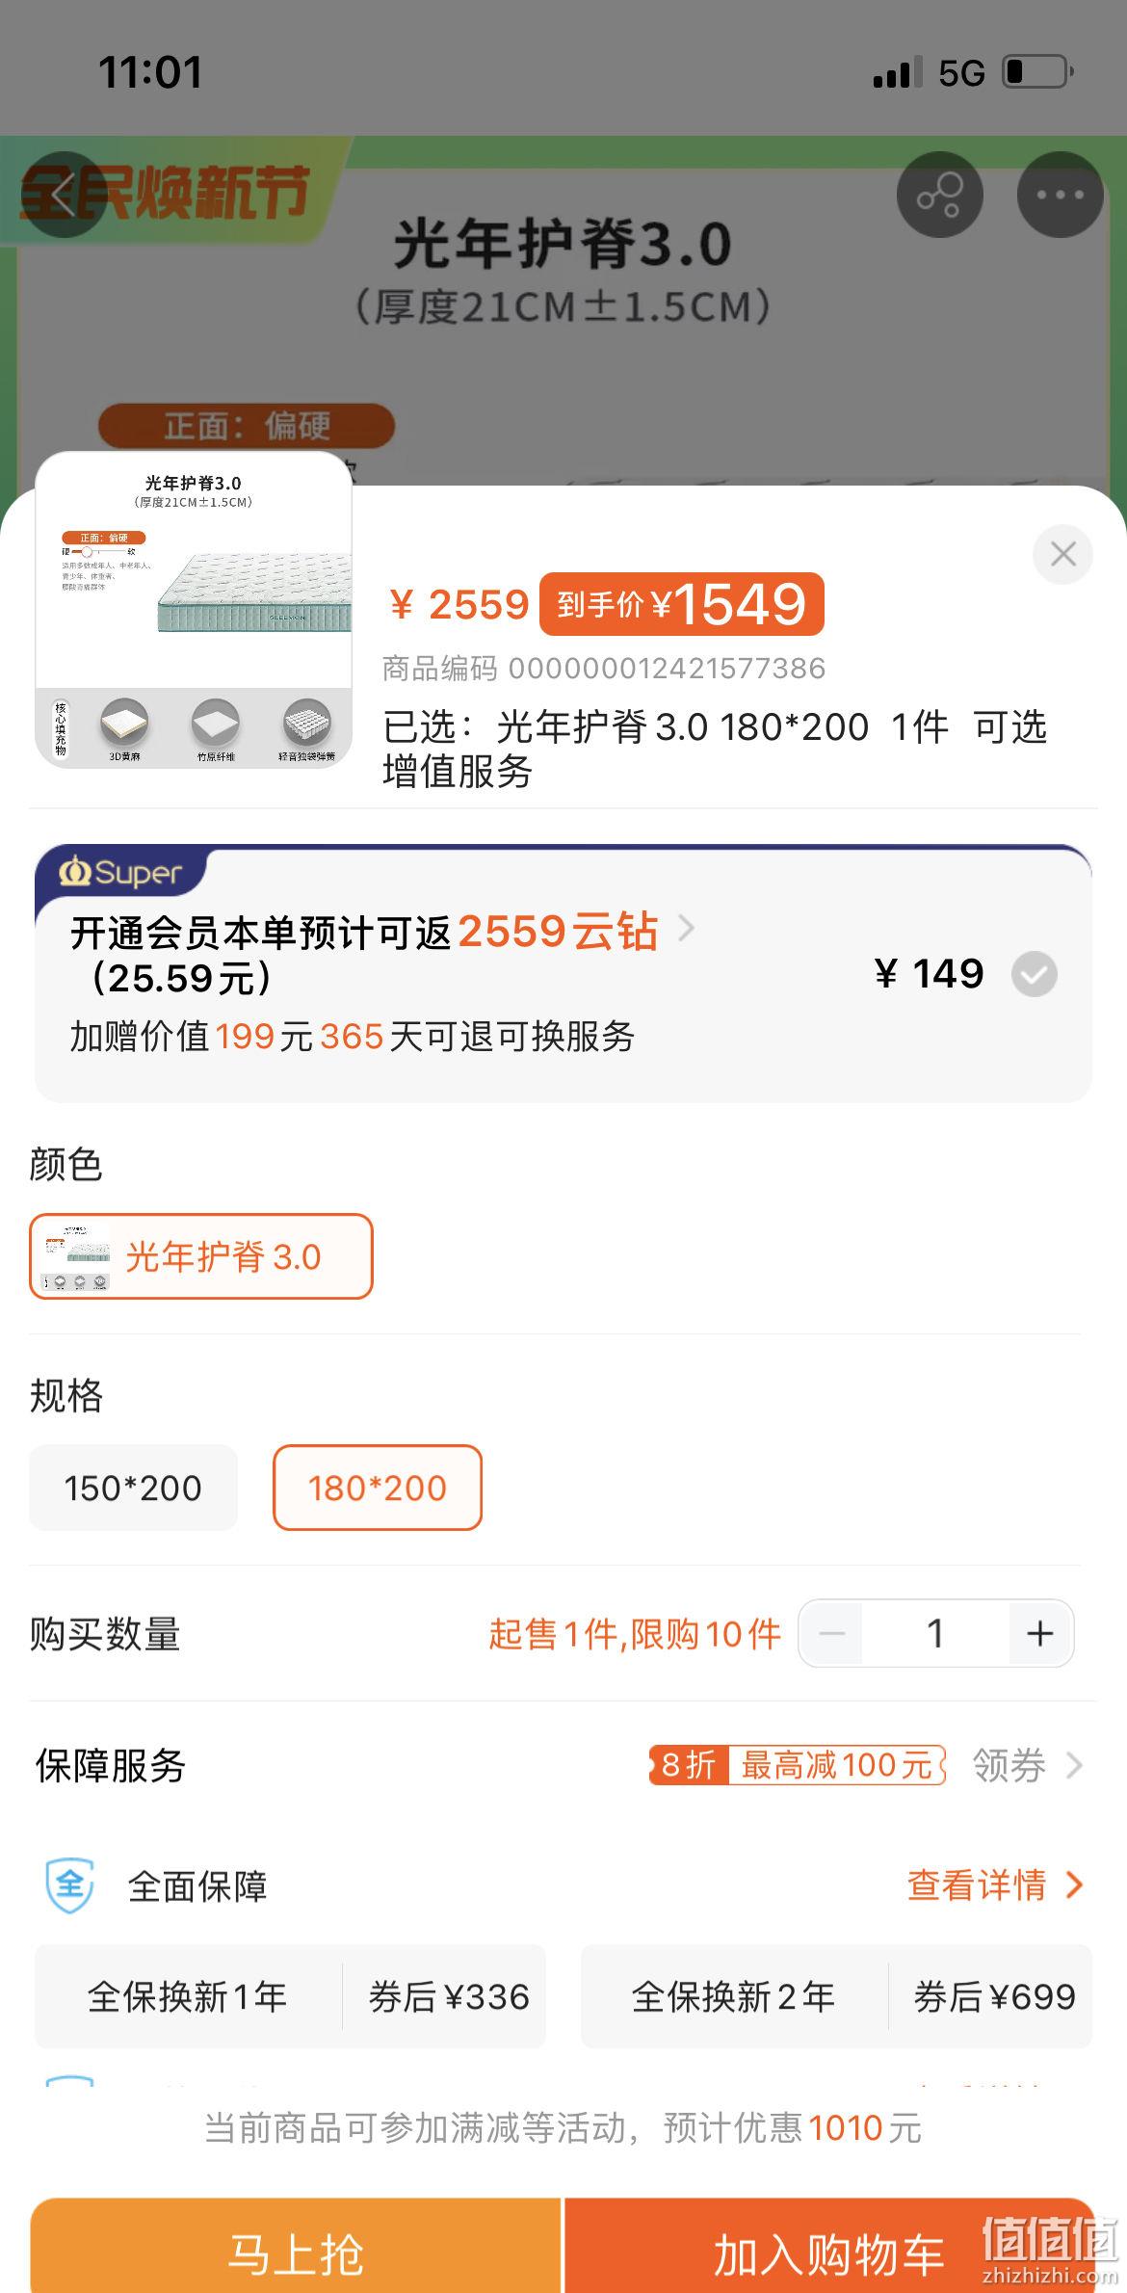Open the share icon

point(939,195)
